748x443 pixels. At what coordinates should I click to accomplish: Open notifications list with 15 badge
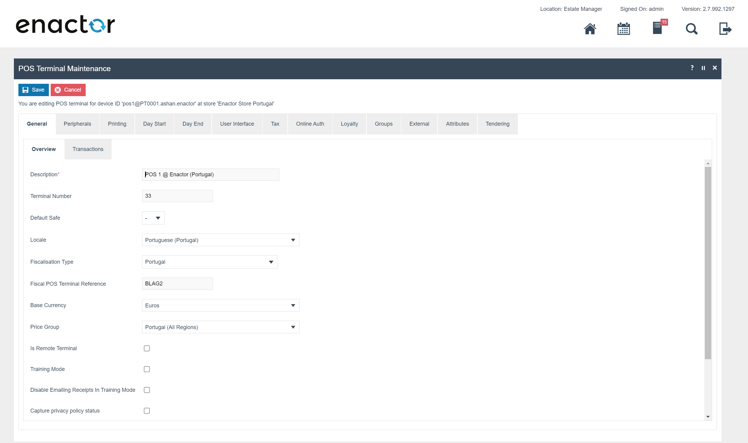click(658, 28)
